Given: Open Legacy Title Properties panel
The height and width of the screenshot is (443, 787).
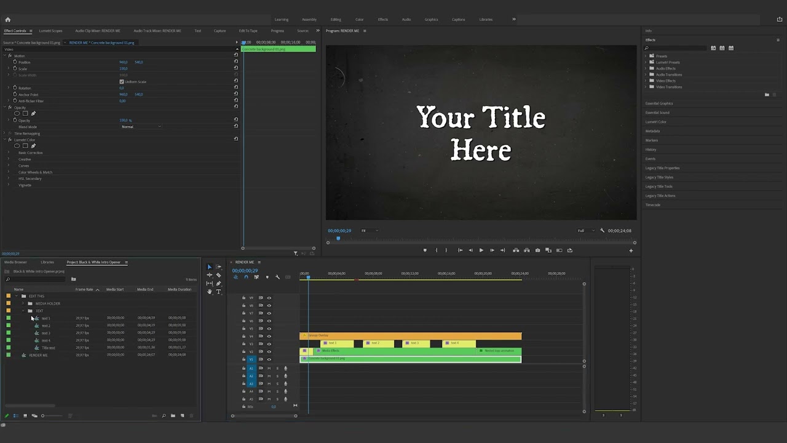Looking at the screenshot, I should [662, 168].
